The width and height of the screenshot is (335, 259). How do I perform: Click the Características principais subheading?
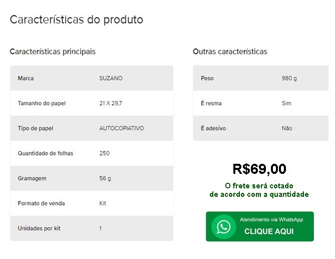53,52
